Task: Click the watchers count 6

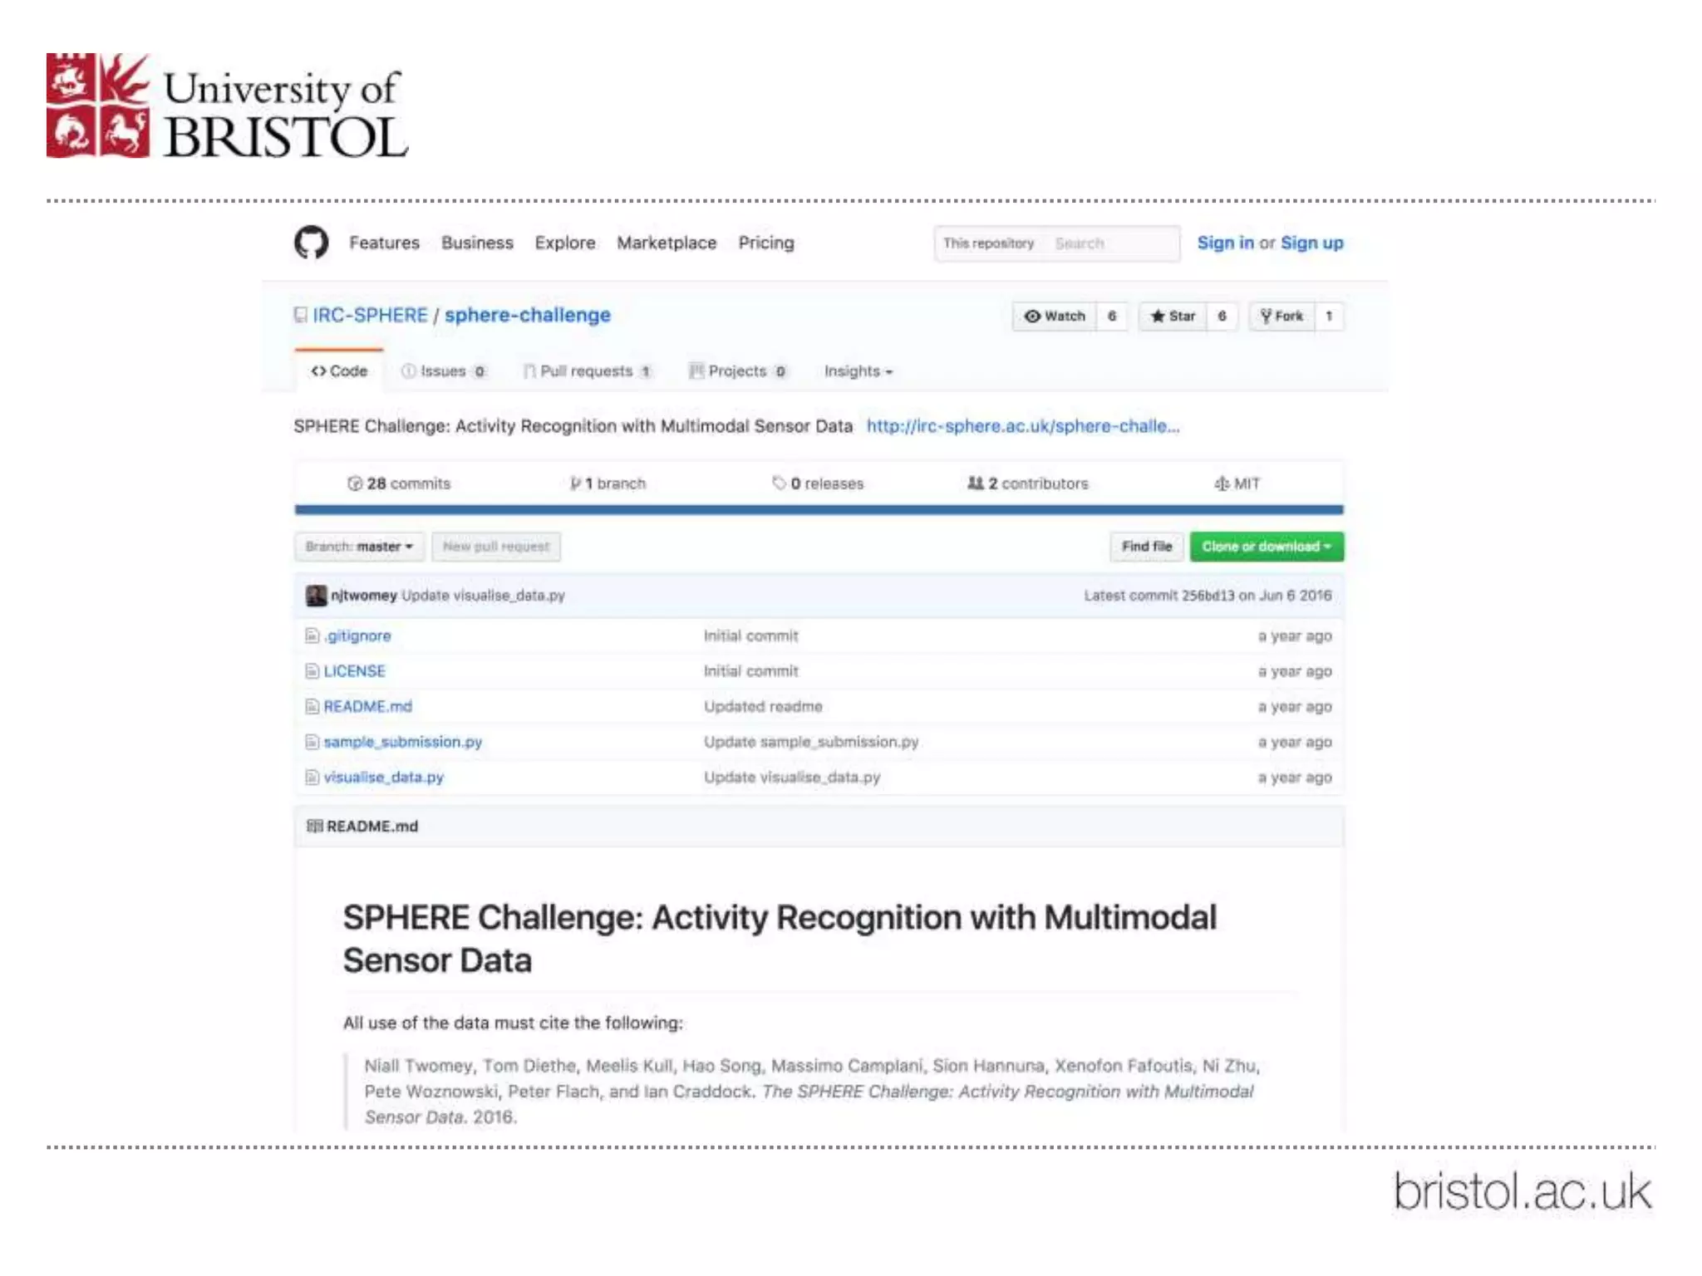Action: [x=1112, y=317]
